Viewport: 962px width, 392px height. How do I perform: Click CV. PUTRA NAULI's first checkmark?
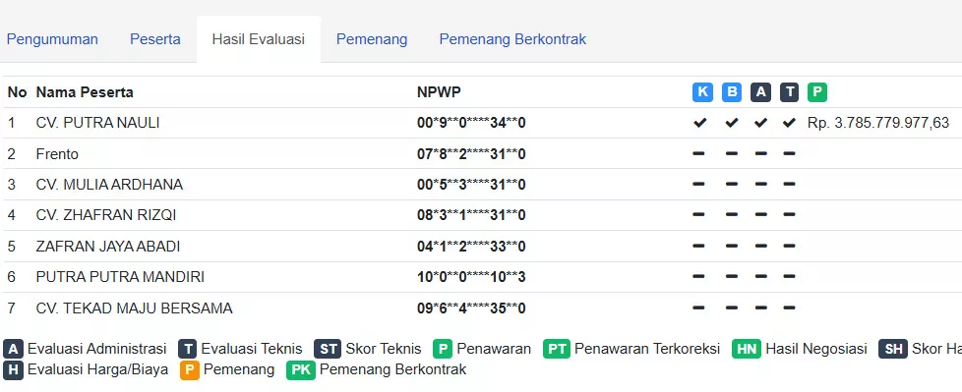tap(699, 123)
